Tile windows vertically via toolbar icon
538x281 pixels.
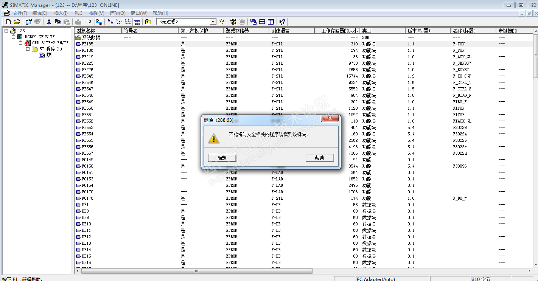click(x=271, y=22)
